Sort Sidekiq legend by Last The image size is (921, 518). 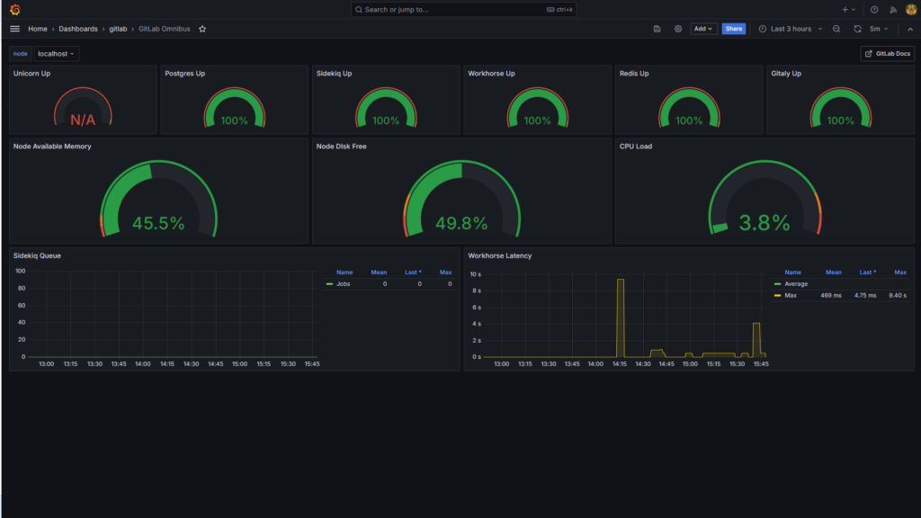coord(413,272)
